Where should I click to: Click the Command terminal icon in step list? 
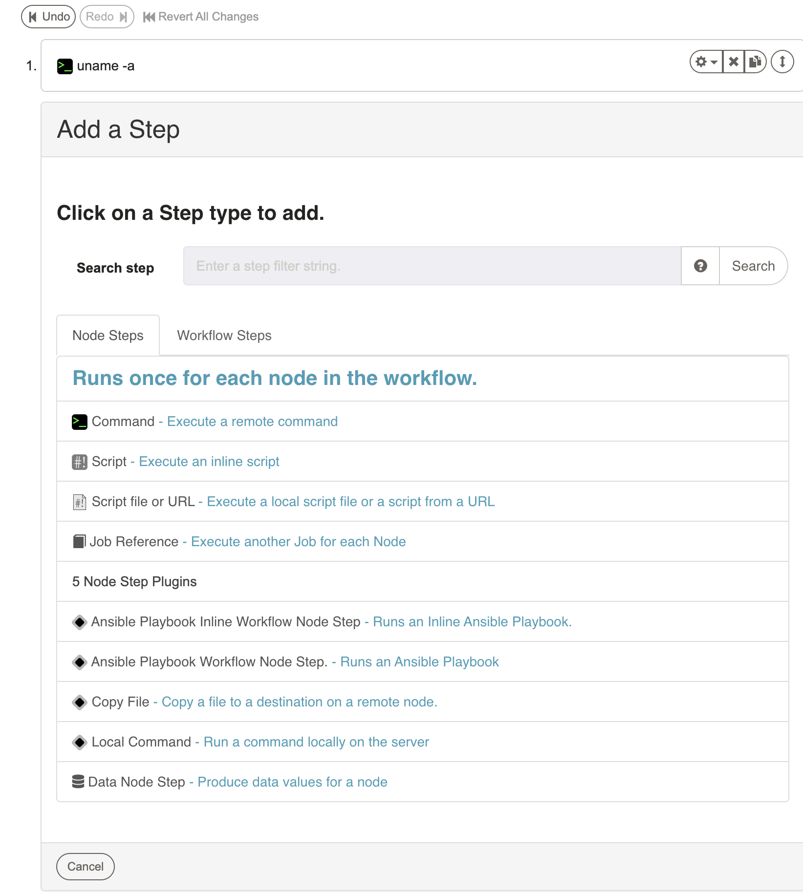click(x=80, y=422)
